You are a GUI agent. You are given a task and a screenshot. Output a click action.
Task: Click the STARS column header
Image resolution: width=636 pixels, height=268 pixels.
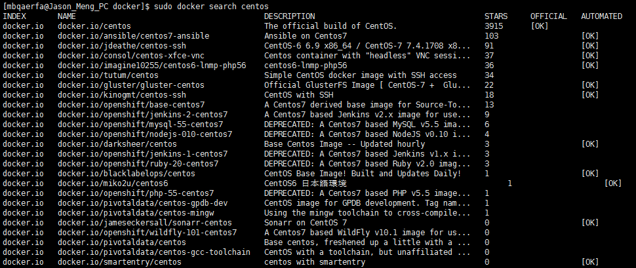coord(496,16)
